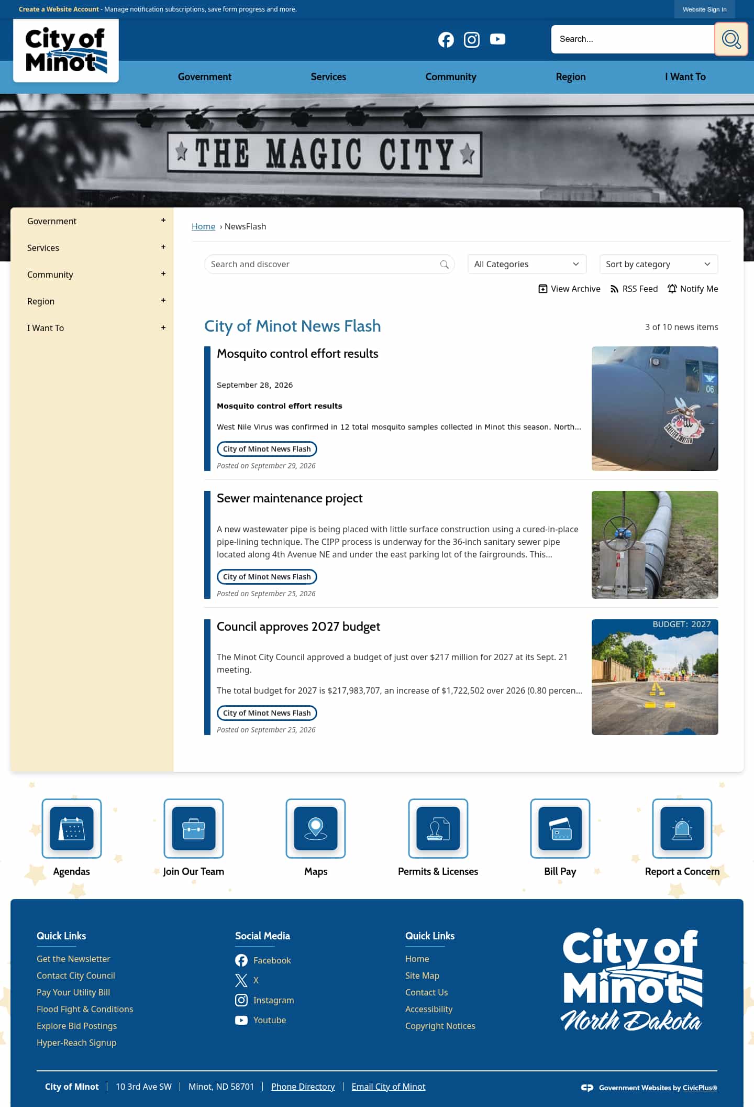Open the Bill Pay card icon

(560, 828)
